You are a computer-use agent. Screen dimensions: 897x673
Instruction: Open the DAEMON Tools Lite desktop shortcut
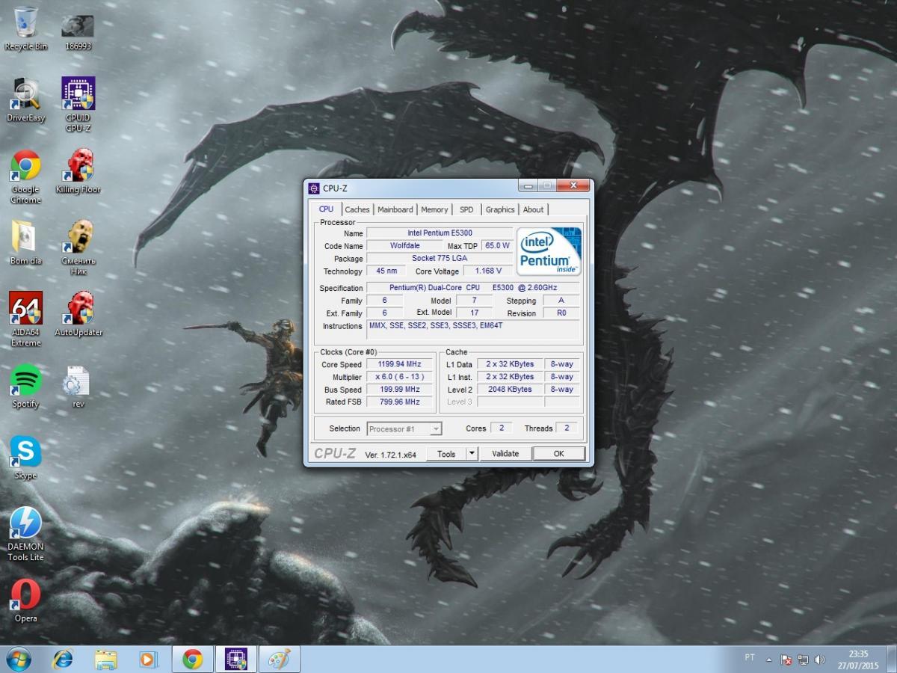click(x=25, y=534)
